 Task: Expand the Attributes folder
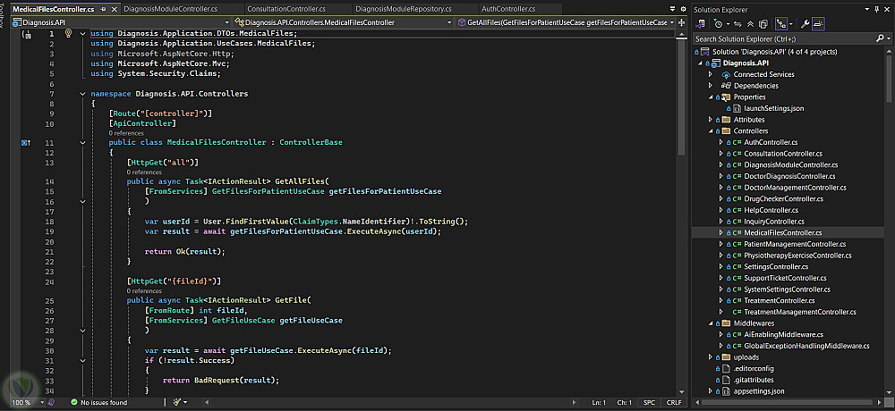click(711, 120)
